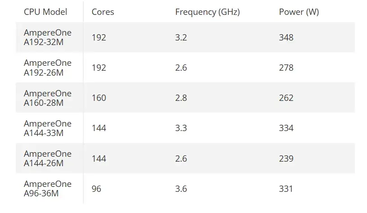
Task: Click the 96 cores value
Action: click(96, 189)
